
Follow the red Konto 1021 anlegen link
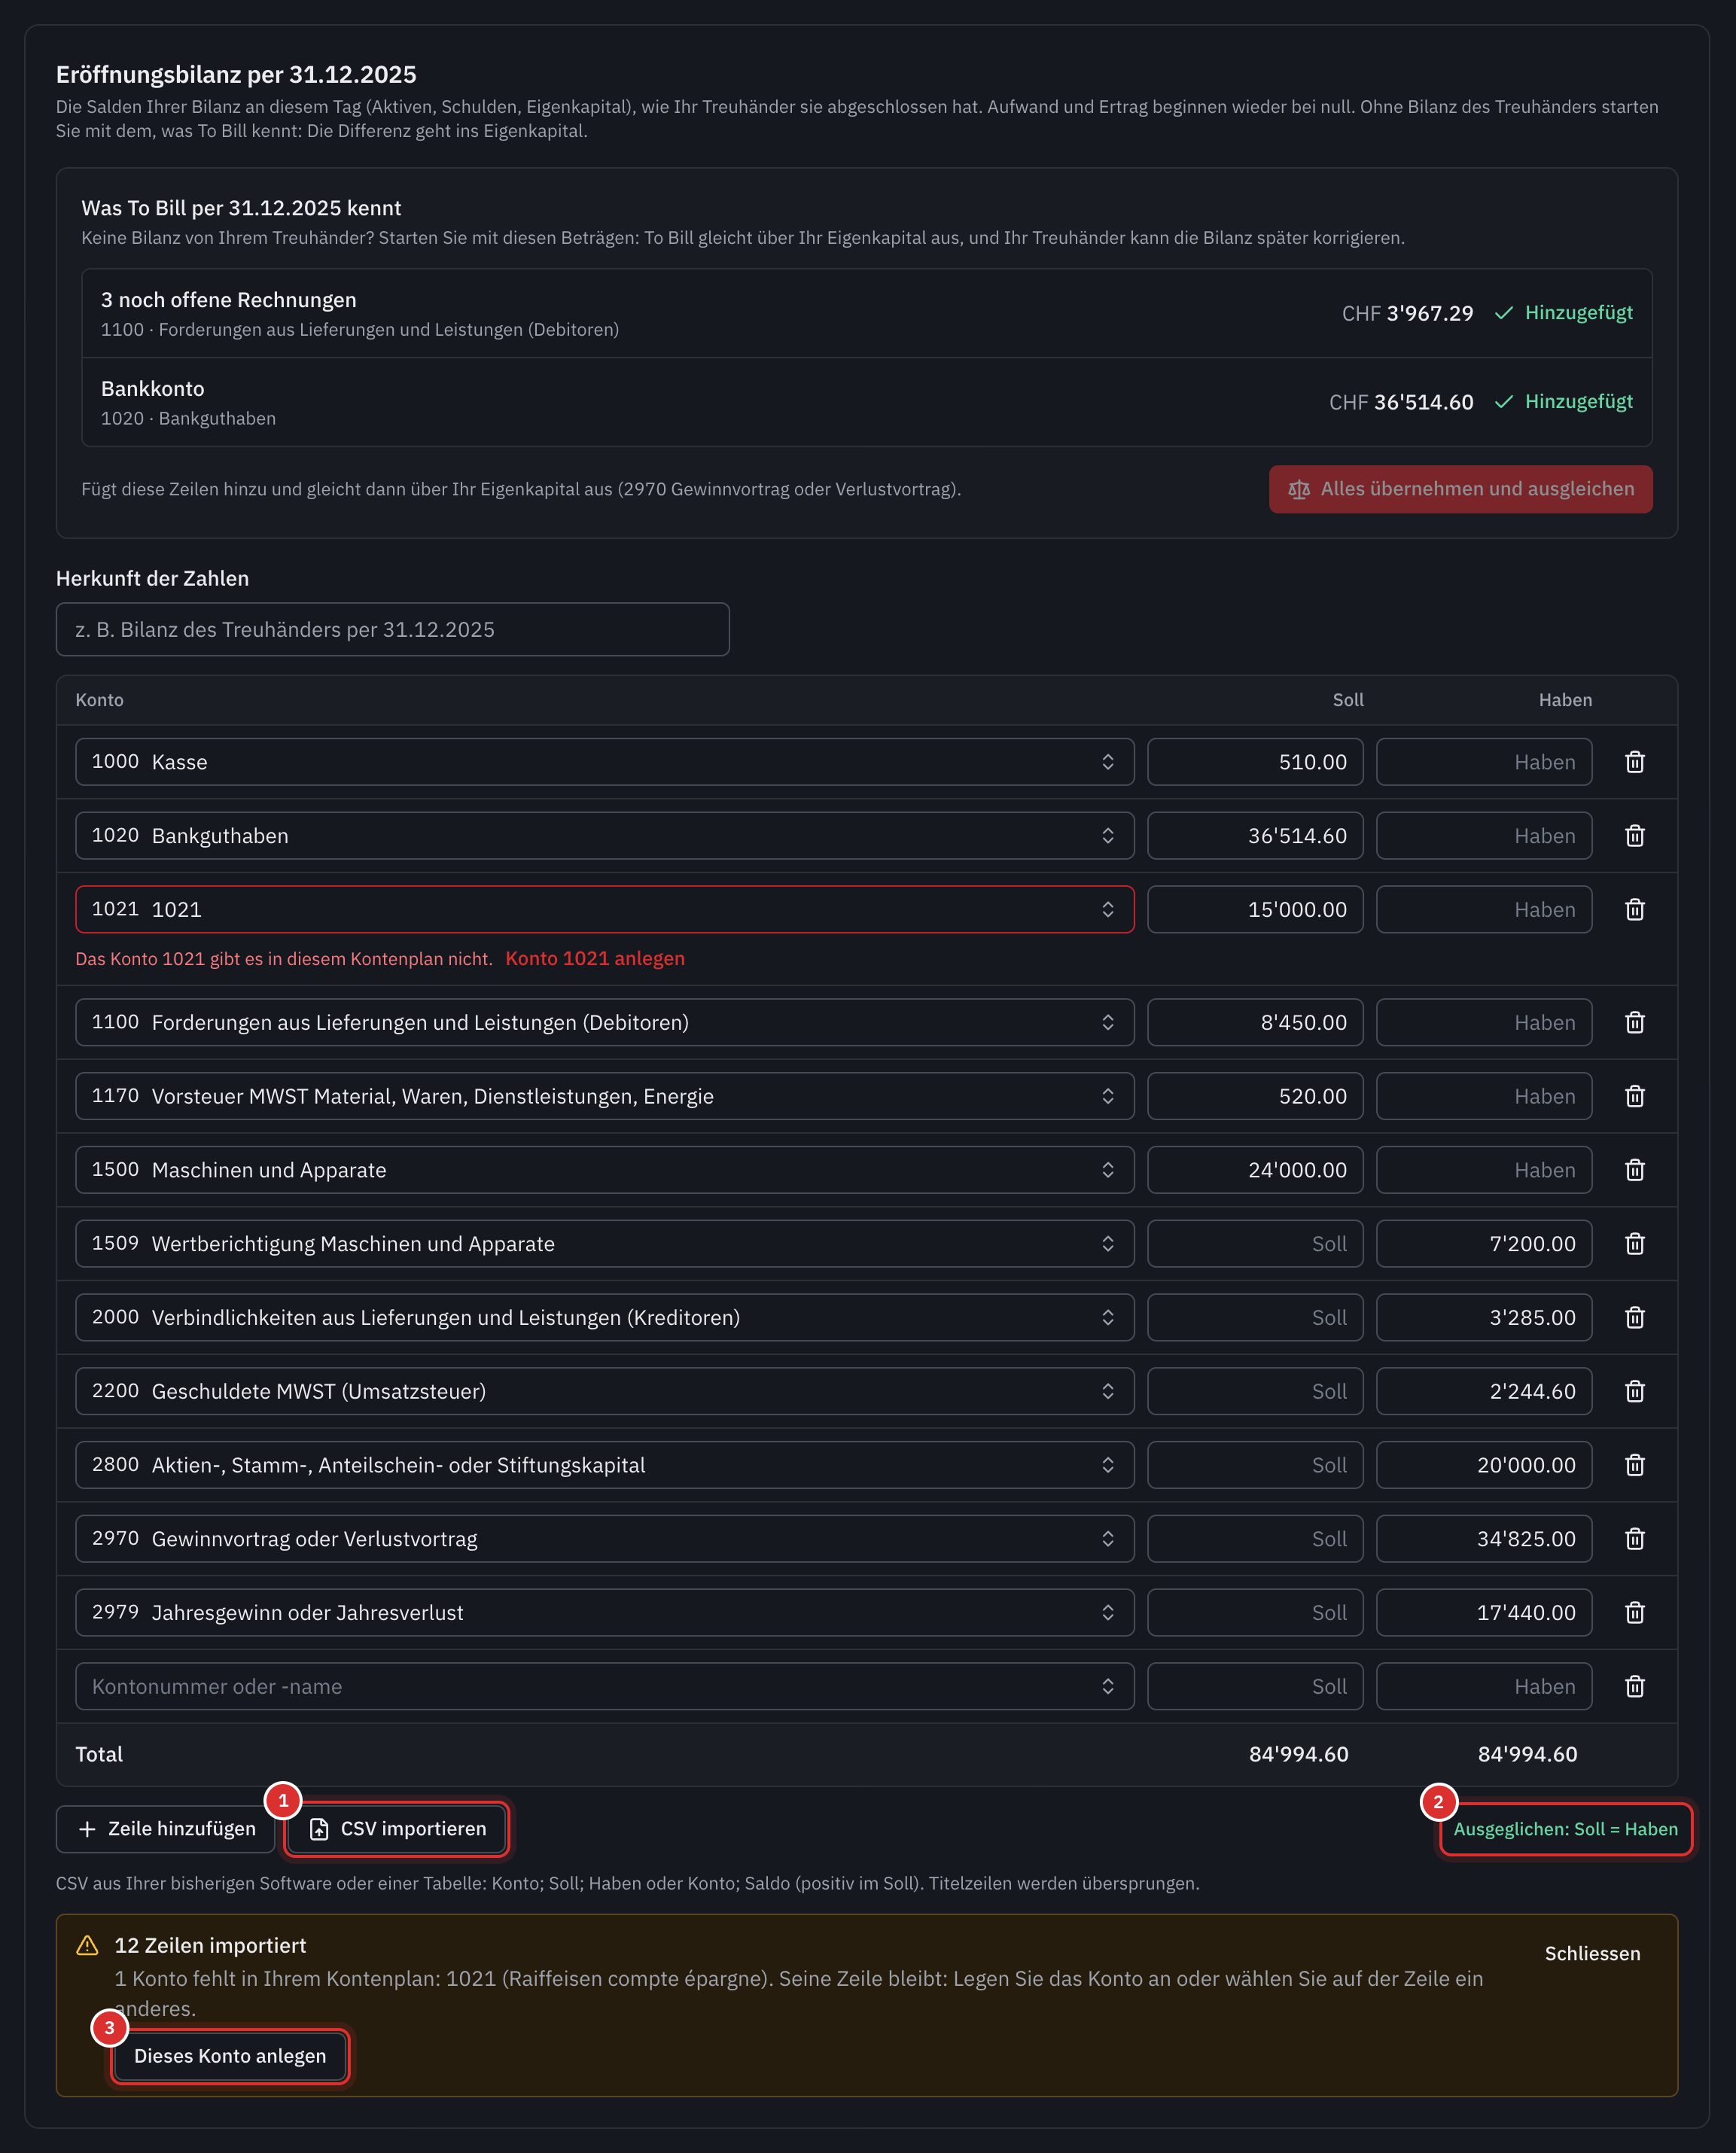click(x=595, y=959)
